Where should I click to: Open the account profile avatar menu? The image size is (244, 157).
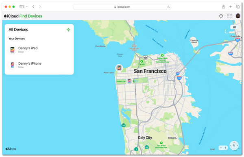pyautogui.click(x=238, y=16)
